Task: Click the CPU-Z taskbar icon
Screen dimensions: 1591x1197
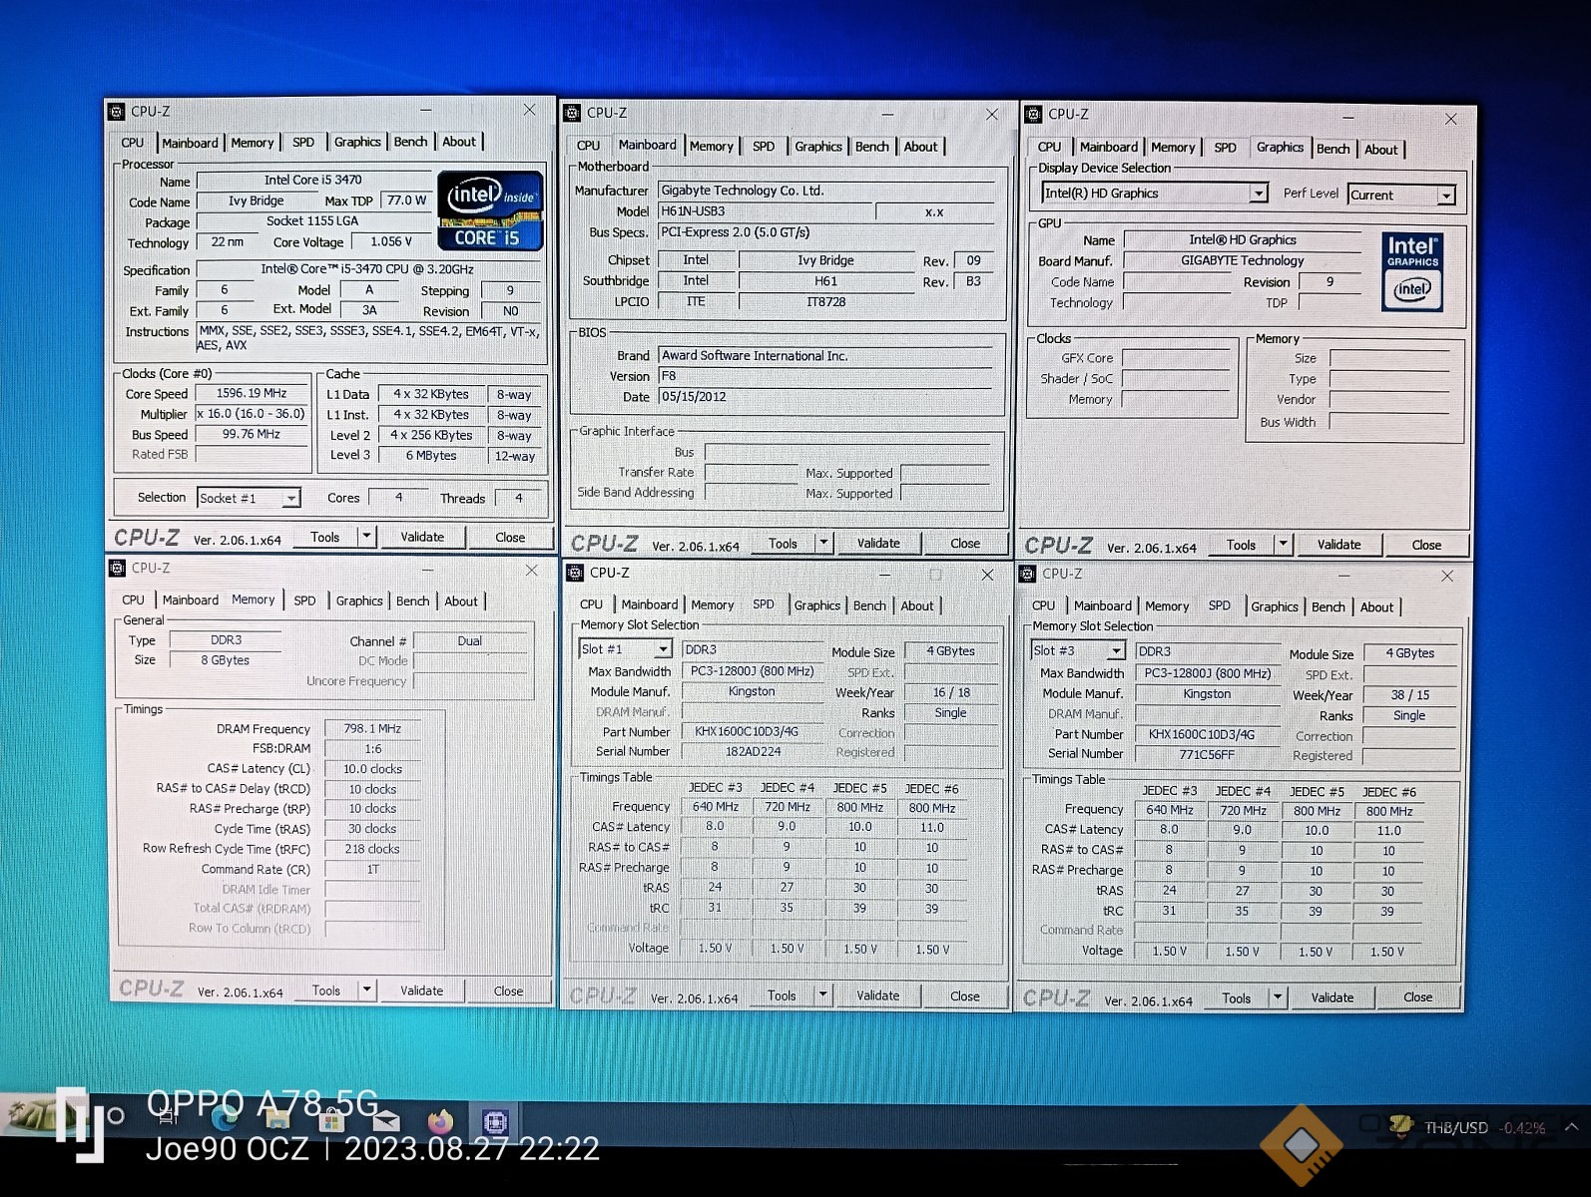Action: point(495,1121)
